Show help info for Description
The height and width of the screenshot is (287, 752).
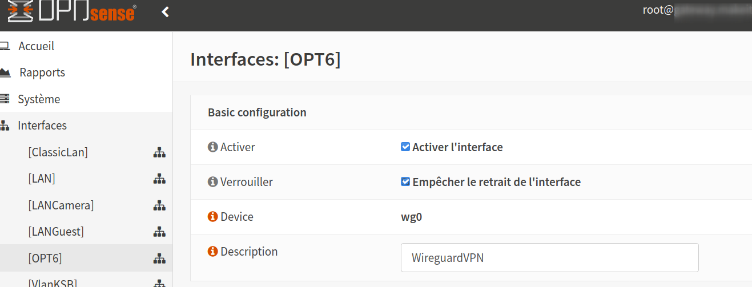213,252
